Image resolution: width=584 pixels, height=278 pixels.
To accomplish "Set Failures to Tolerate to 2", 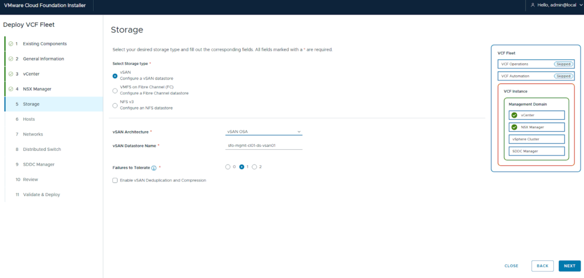I will (x=254, y=167).
